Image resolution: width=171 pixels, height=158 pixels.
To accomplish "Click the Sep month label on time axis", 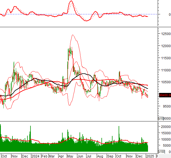I will [110, 156].
